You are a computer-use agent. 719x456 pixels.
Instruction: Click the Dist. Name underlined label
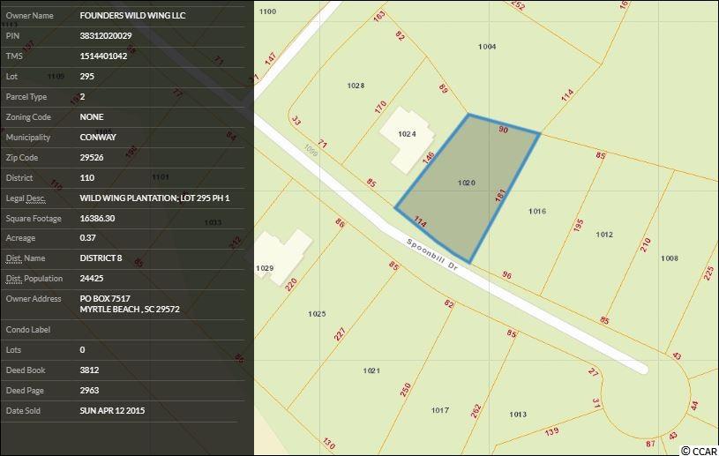point(25,258)
